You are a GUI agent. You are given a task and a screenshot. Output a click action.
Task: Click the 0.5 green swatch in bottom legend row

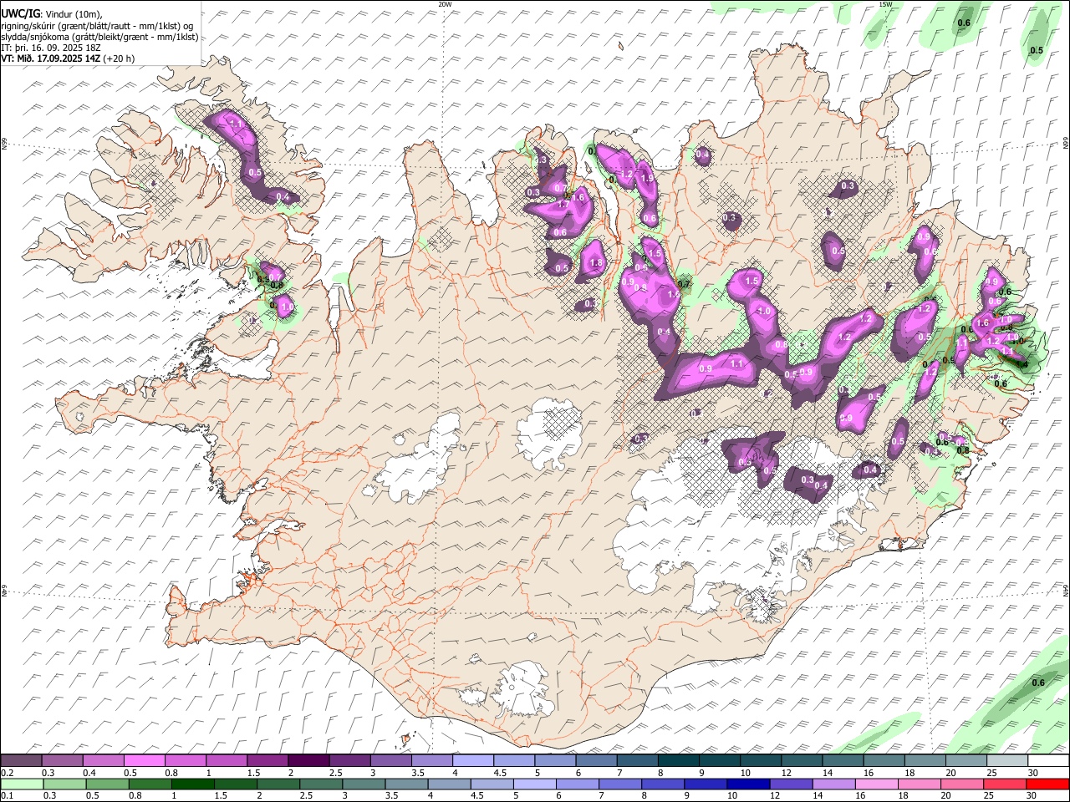(106, 784)
